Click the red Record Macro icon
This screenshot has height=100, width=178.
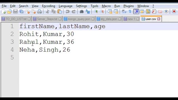(x=174, y=11)
